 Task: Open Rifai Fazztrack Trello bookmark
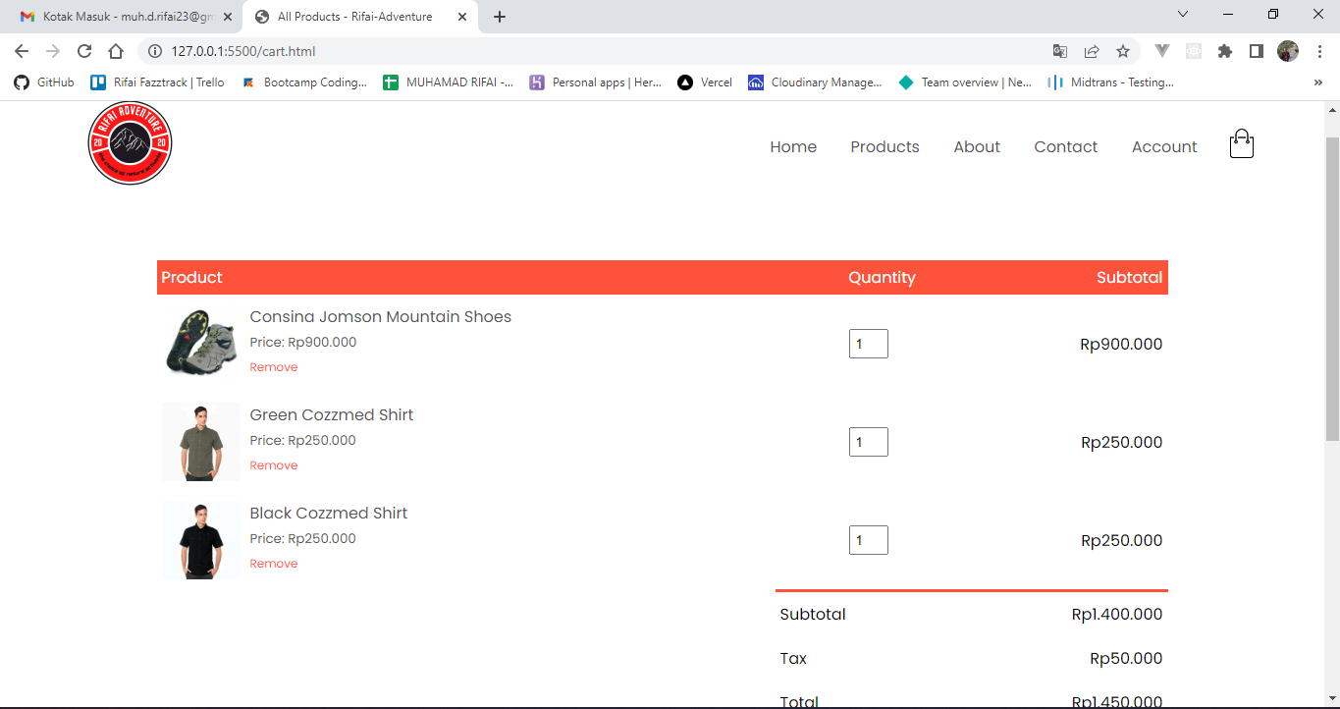(x=157, y=82)
